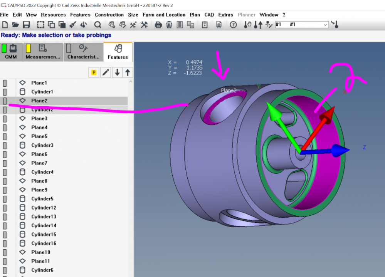The image size is (385, 277).
Task: Click the printer icon in toolbar
Action: (x=158, y=25)
